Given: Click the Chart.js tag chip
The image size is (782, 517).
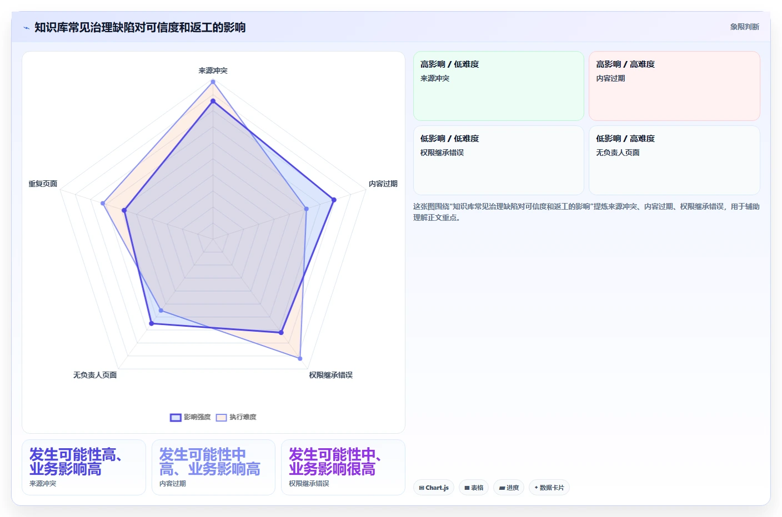Looking at the screenshot, I should pyautogui.click(x=434, y=488).
